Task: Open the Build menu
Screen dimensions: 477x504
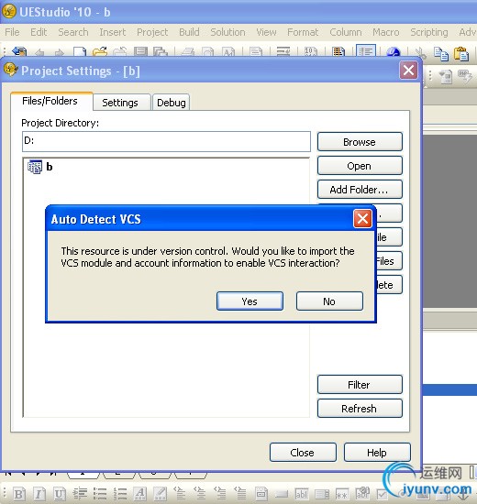Action: 189,32
